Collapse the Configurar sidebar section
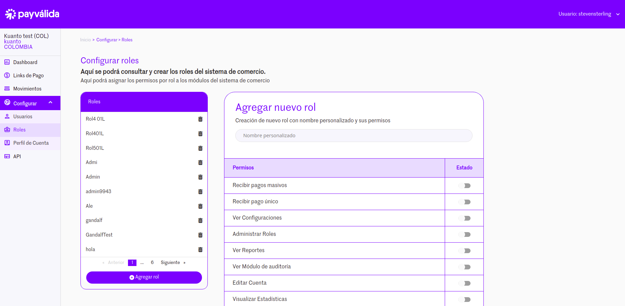 click(51, 103)
